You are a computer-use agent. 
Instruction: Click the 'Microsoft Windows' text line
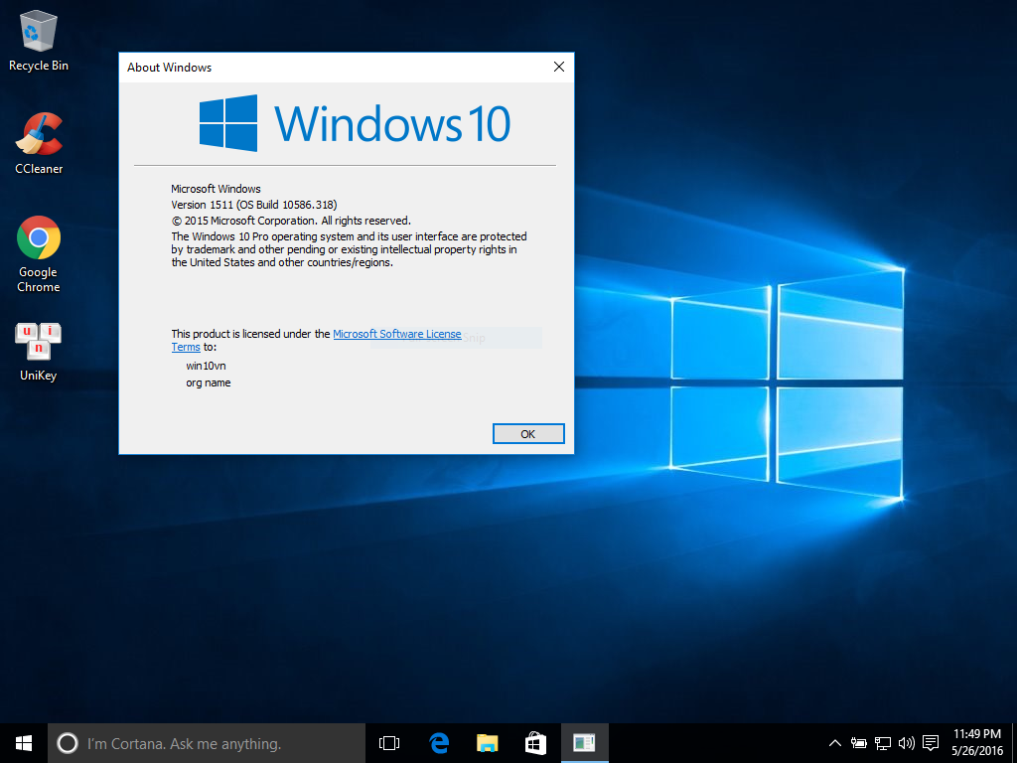(x=216, y=189)
